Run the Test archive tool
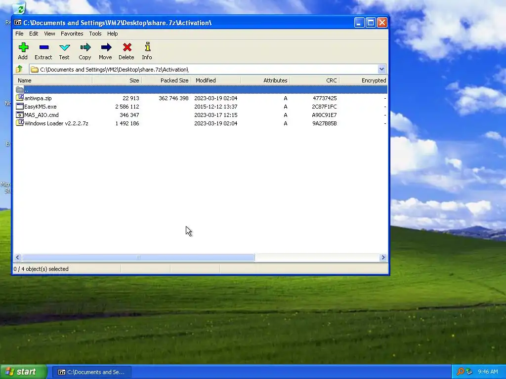Screen dimensions: 506x379 coord(64,47)
